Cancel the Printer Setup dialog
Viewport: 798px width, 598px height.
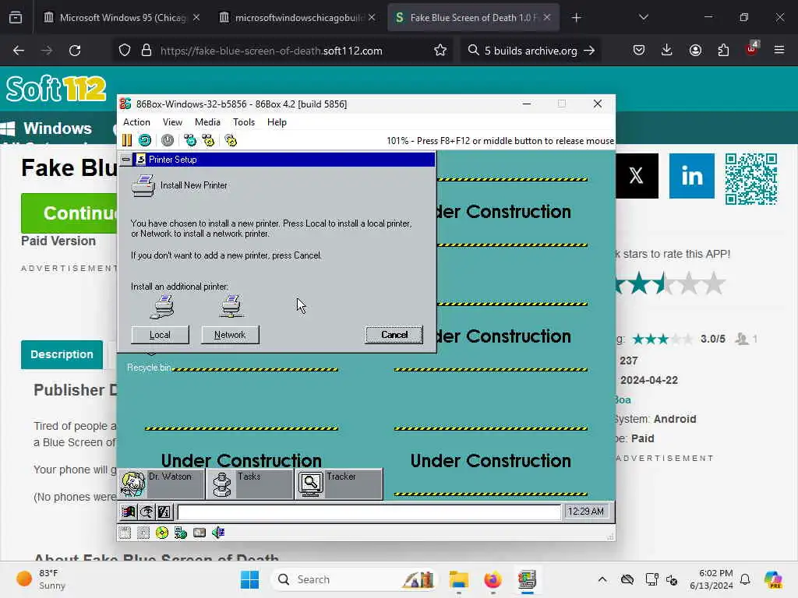394,335
